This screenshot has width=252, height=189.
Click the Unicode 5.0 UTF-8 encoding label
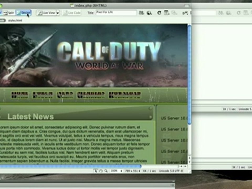pos(171,171)
